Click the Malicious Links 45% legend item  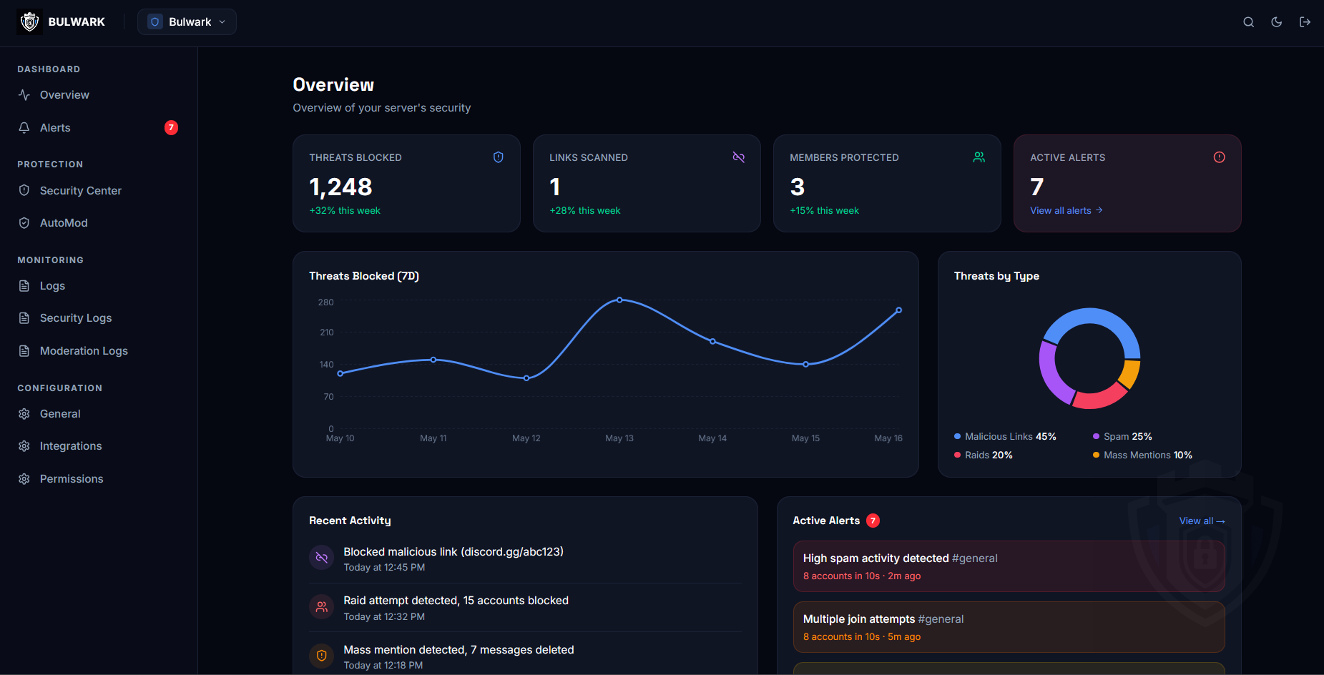click(1005, 437)
